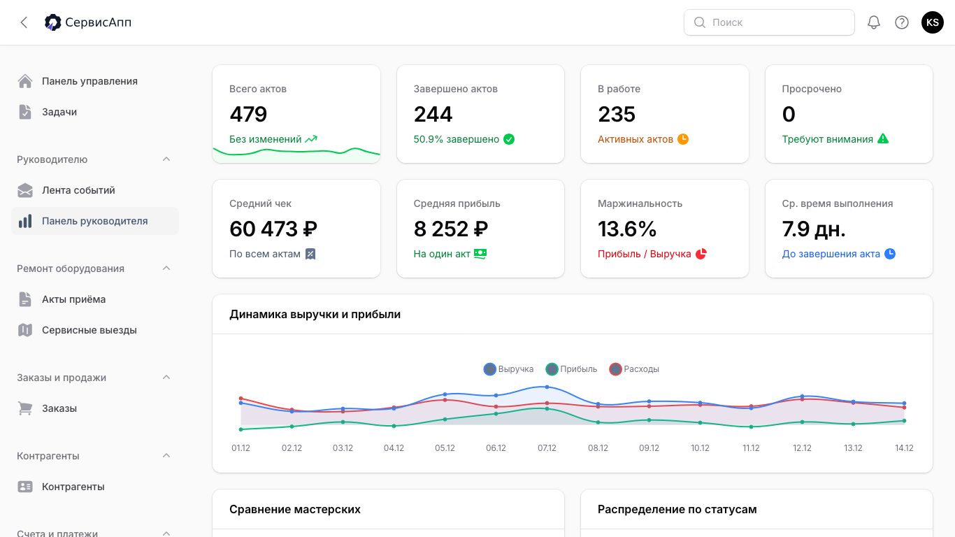The height and width of the screenshot is (537, 955).
Task: Open the Панель управления home icon
Action: click(x=25, y=80)
